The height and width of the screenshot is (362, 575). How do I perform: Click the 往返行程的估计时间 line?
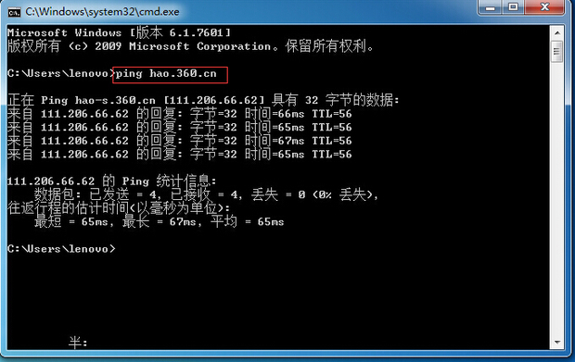coord(119,208)
